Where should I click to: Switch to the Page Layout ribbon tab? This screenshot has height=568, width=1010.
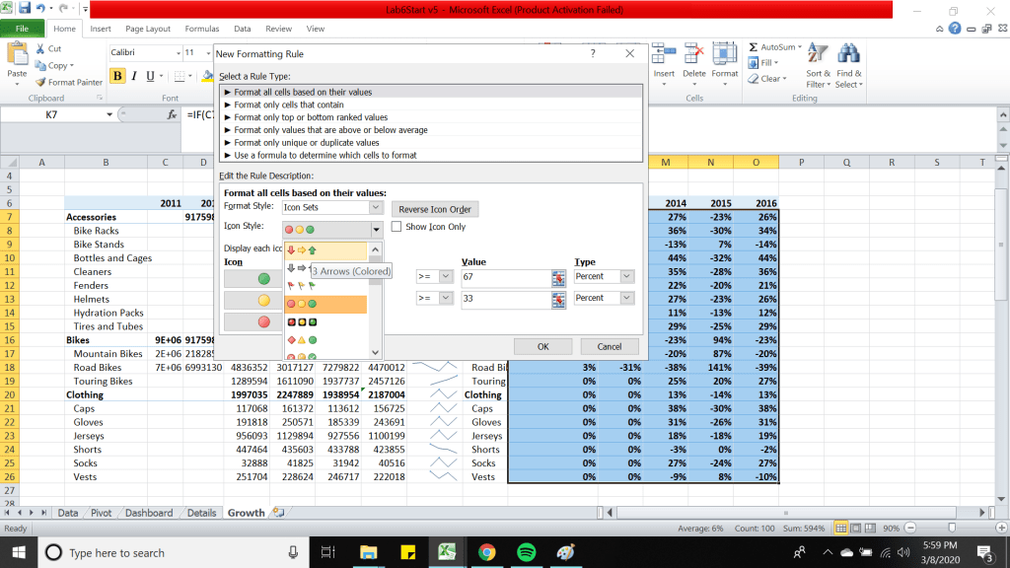tap(148, 29)
